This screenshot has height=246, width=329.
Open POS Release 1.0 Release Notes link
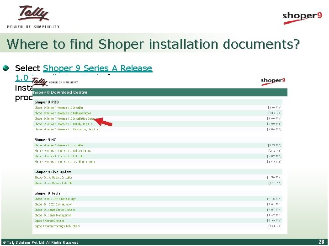coord(63,113)
